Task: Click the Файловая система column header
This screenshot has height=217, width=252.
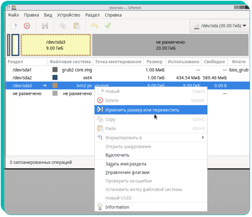Action: tap(70, 62)
